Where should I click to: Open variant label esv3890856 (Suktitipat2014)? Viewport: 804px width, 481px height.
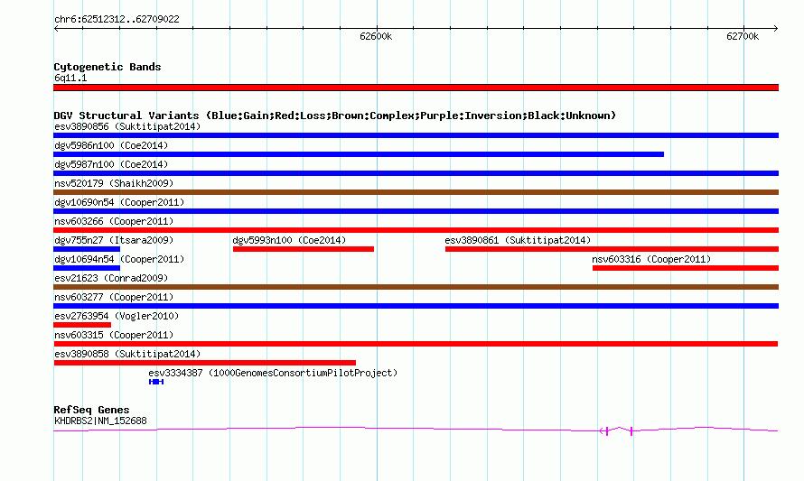pos(127,126)
